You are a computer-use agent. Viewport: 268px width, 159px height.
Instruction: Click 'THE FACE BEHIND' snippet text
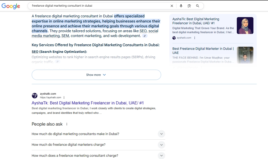pos(203,60)
